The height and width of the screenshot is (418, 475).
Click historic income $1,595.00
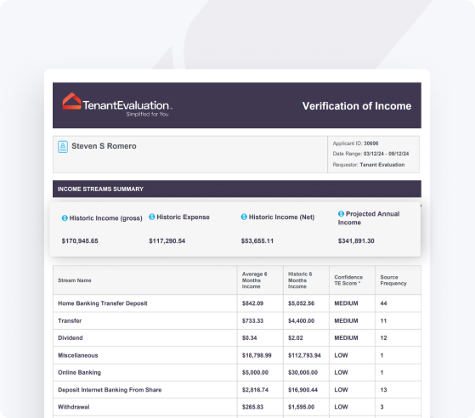301,407
